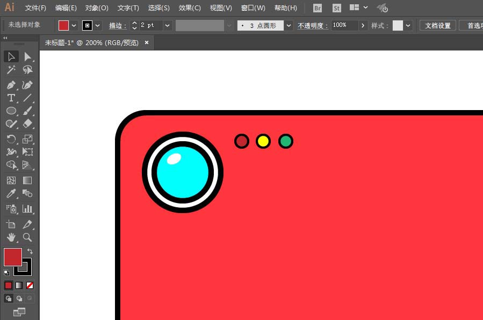Image resolution: width=483 pixels, height=320 pixels.
Task: Close the 未标题-1 document tab
Action: [147, 42]
